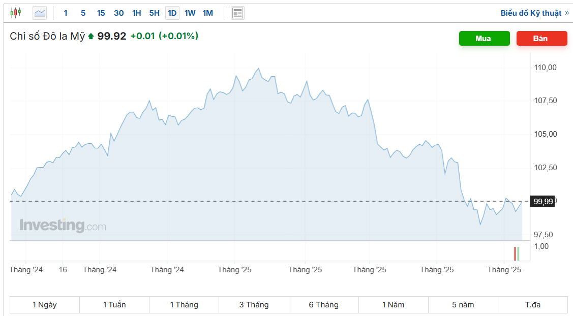Select the area chart type icon
The width and height of the screenshot is (573, 316).
40,13
